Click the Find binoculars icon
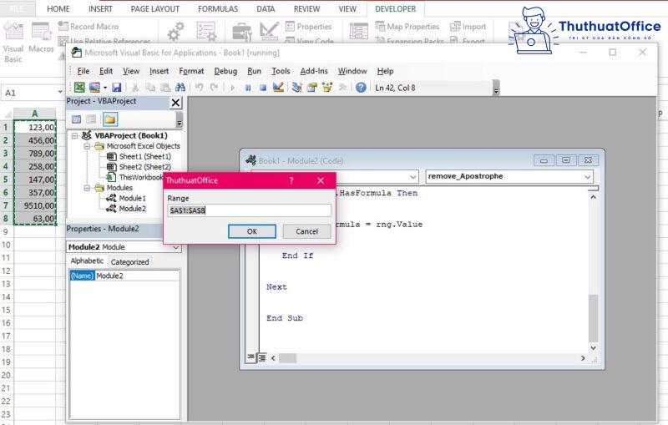Image resolution: width=668 pixels, height=425 pixels. (x=180, y=88)
